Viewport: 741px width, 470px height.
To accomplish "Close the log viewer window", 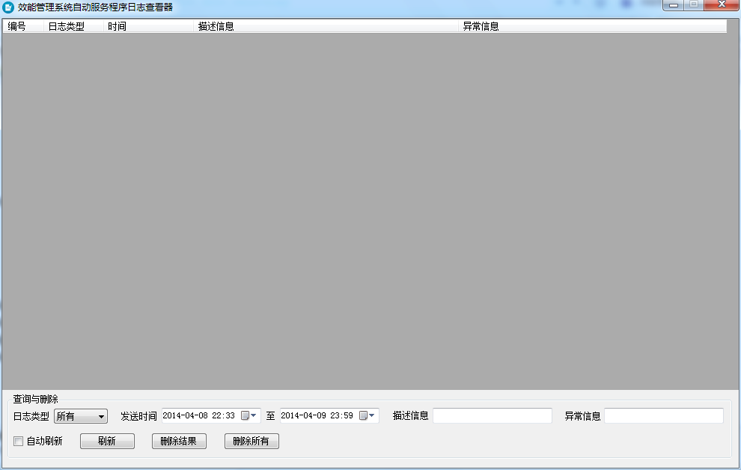I will coord(722,4).
